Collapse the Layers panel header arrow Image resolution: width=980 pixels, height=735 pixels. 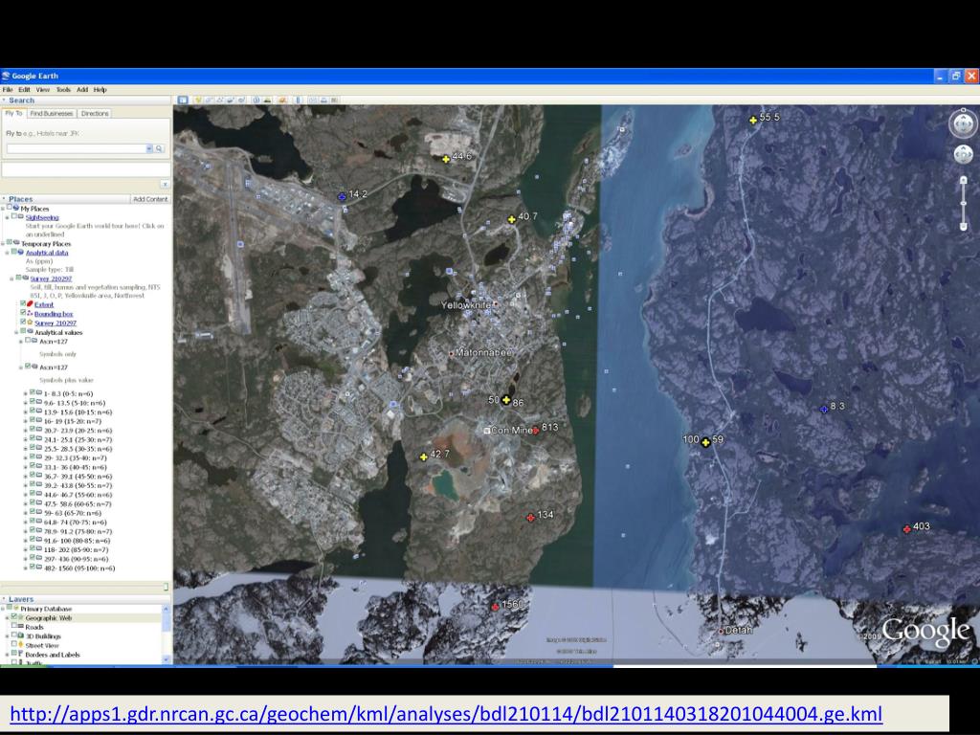point(5,599)
